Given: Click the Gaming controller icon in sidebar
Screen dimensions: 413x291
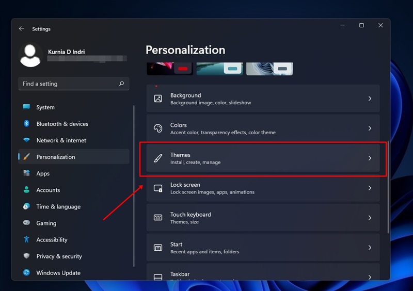Looking at the screenshot, I should pyautogui.click(x=26, y=222).
